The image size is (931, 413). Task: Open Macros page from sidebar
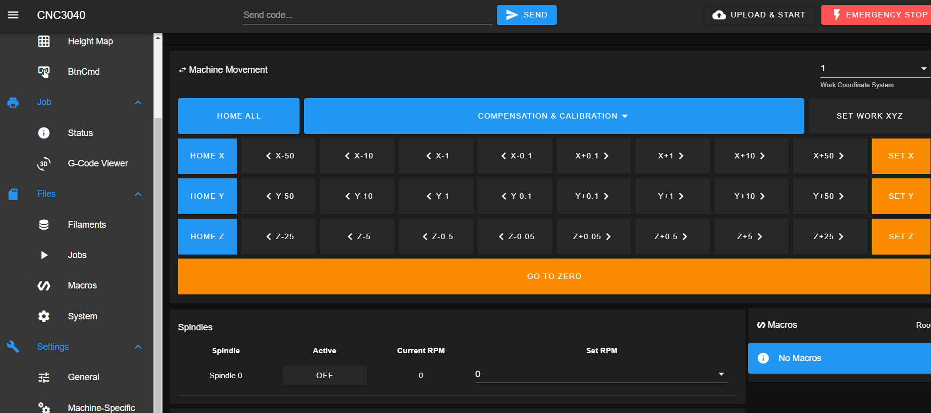tap(82, 285)
